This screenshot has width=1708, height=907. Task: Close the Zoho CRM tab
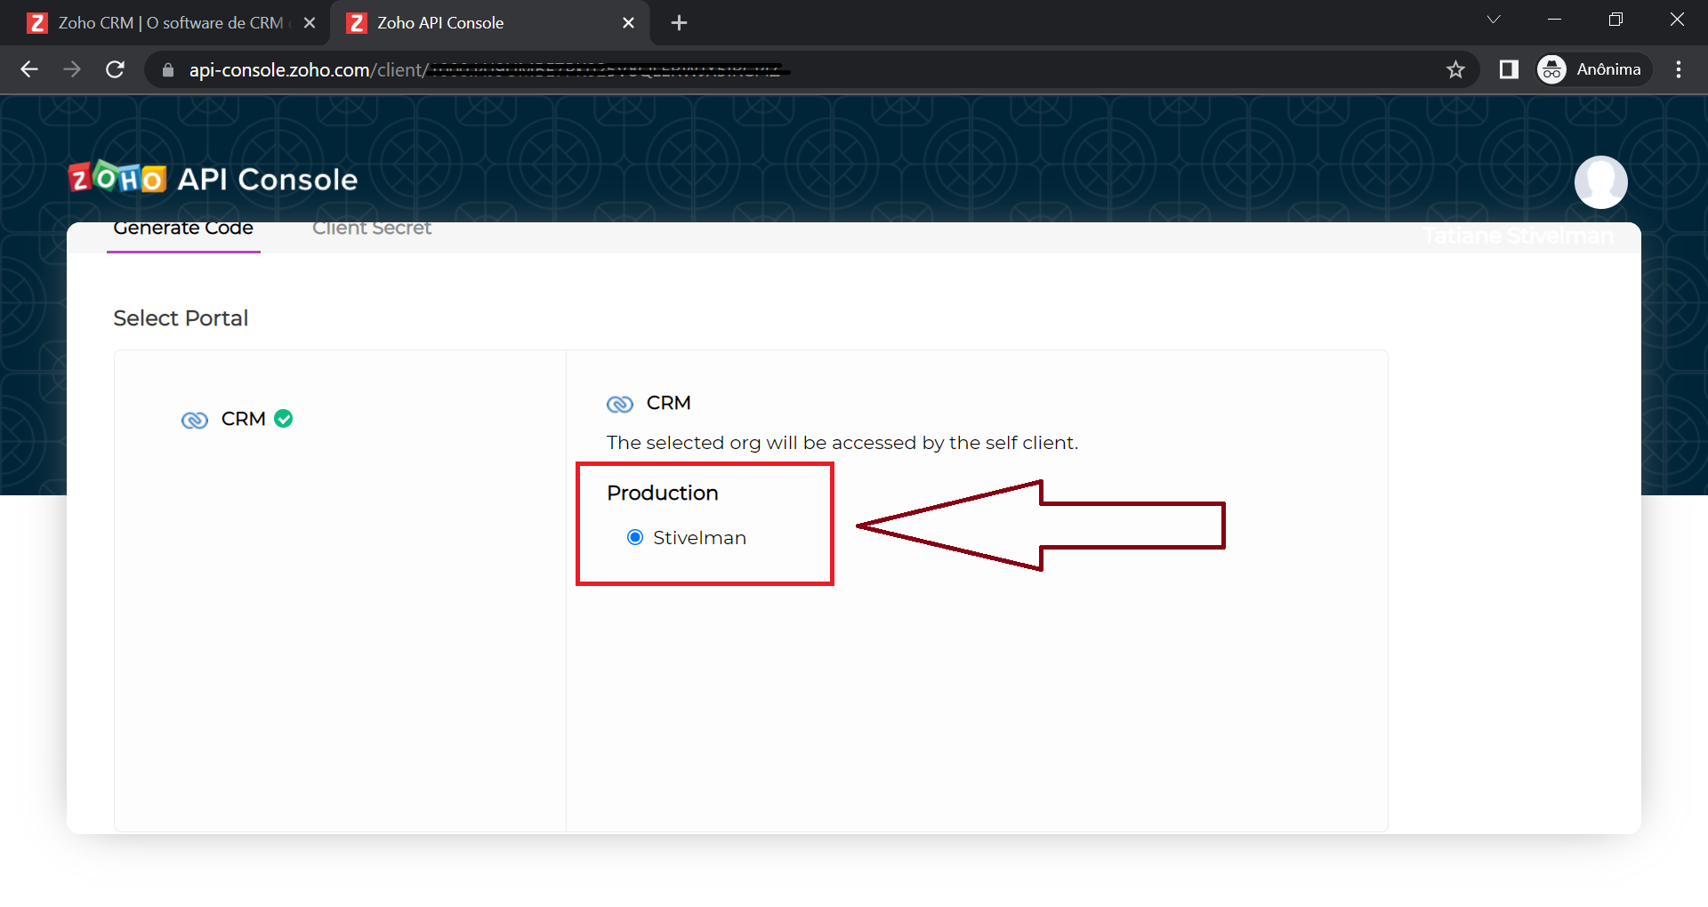(310, 23)
